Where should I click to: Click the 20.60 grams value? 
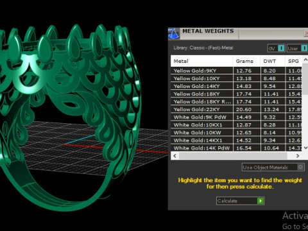[244, 109]
